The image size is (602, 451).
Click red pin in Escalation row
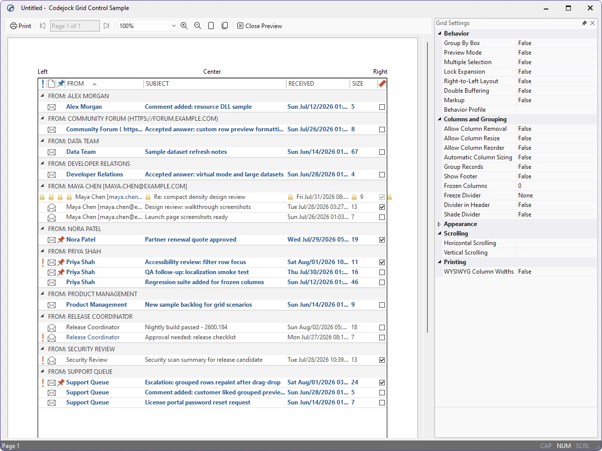pos(61,382)
